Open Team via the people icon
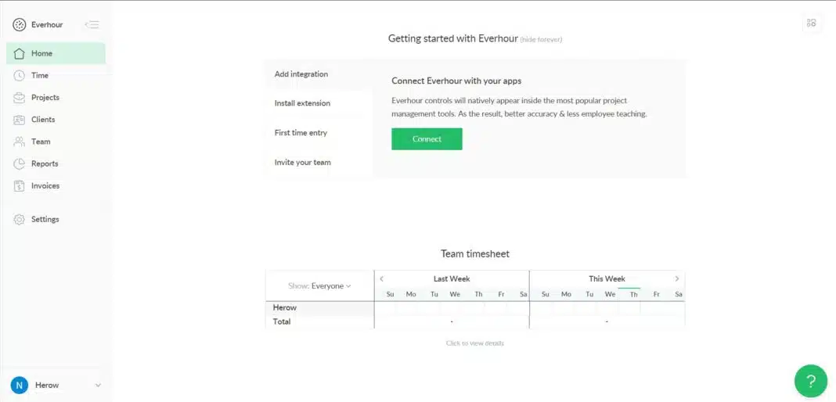 click(x=20, y=142)
